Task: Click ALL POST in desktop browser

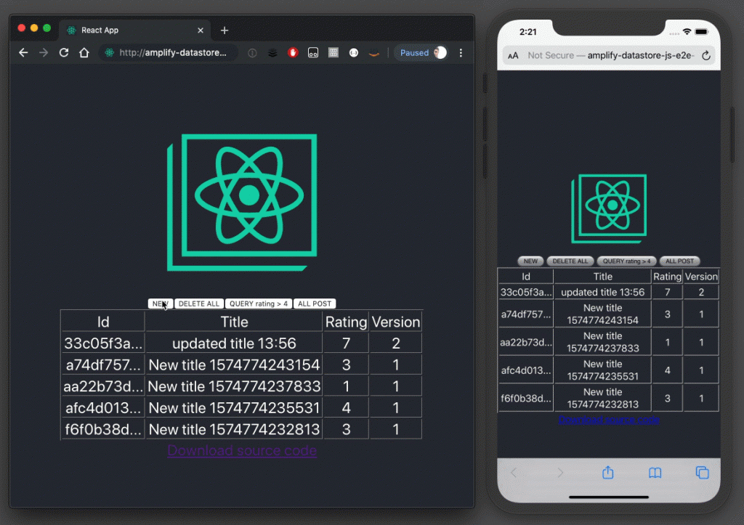Action: [x=315, y=304]
